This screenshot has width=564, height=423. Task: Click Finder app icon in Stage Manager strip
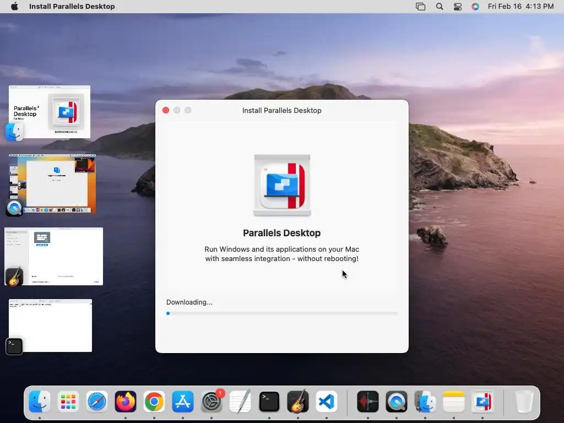click(14, 132)
